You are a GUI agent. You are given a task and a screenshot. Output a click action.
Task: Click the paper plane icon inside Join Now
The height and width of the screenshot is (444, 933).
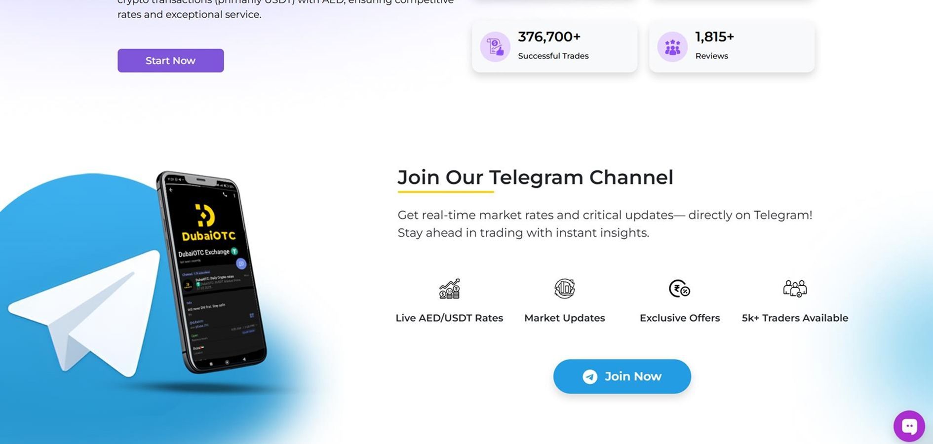[x=590, y=377]
